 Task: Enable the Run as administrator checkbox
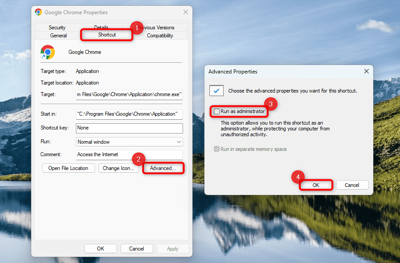(217, 111)
